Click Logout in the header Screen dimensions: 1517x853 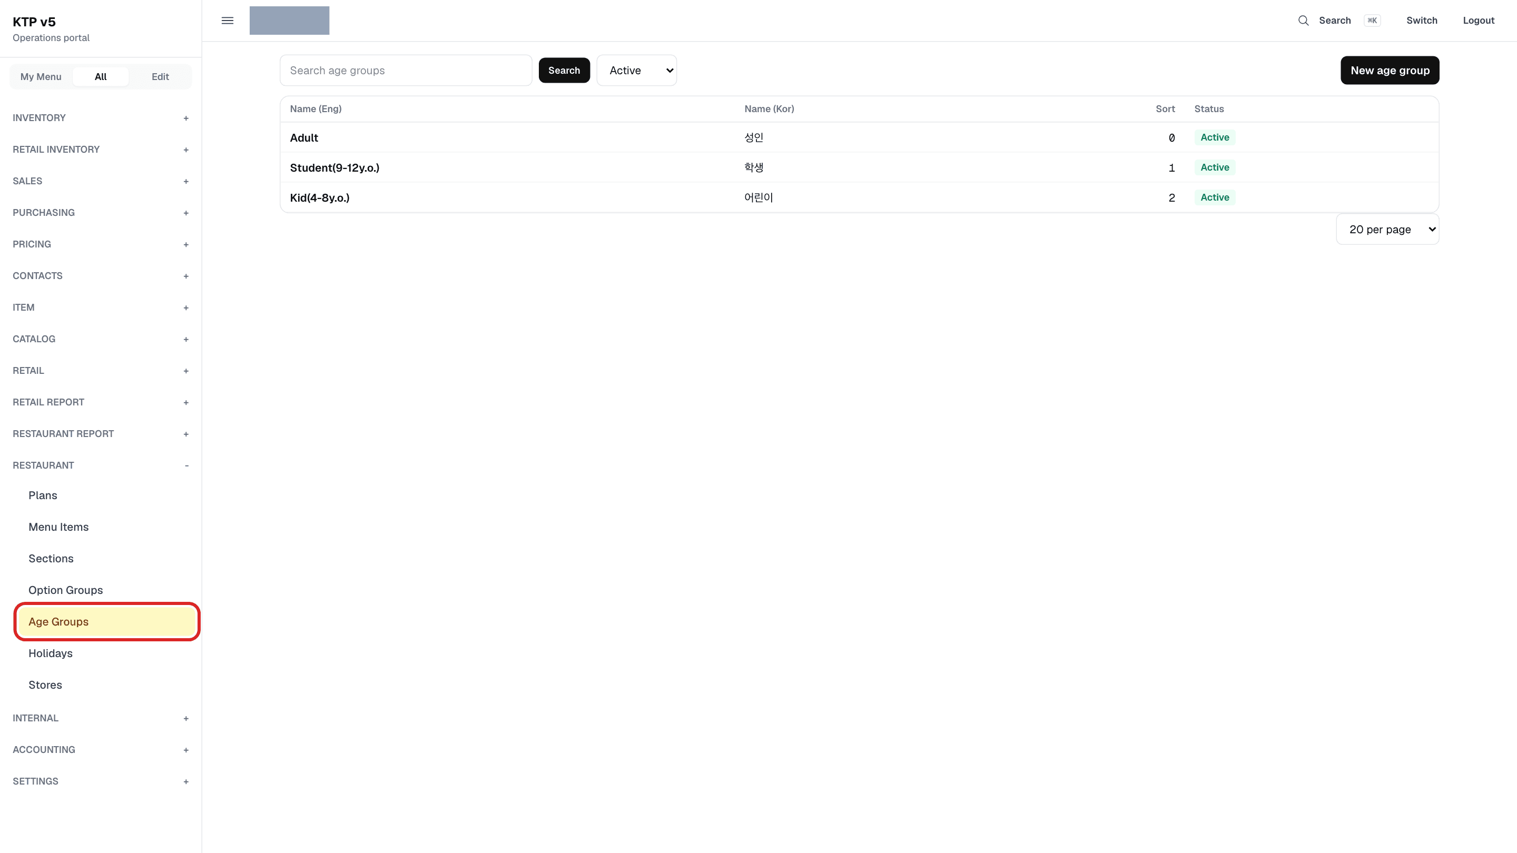[1478, 21]
